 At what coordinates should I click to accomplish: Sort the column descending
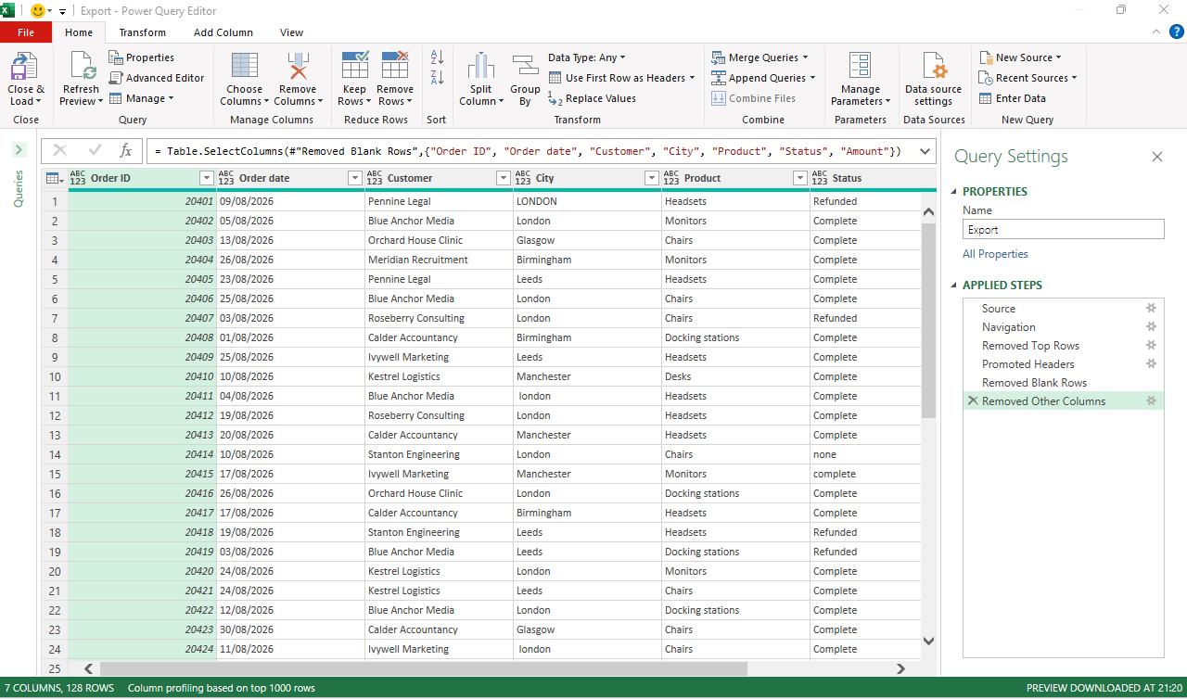(x=437, y=78)
